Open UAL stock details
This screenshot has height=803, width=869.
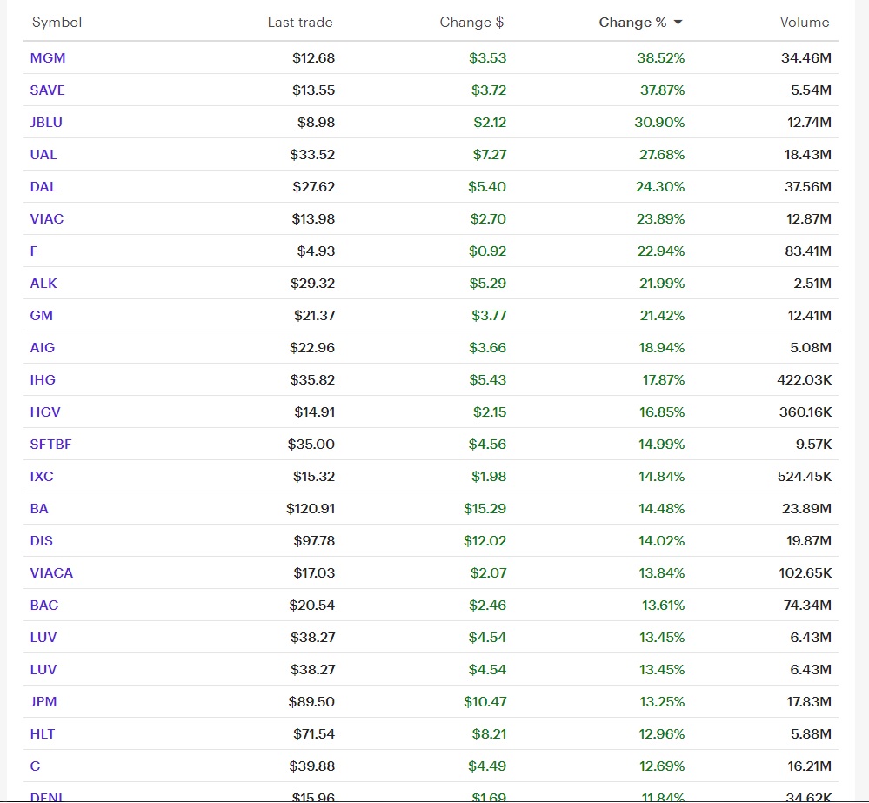coord(43,154)
